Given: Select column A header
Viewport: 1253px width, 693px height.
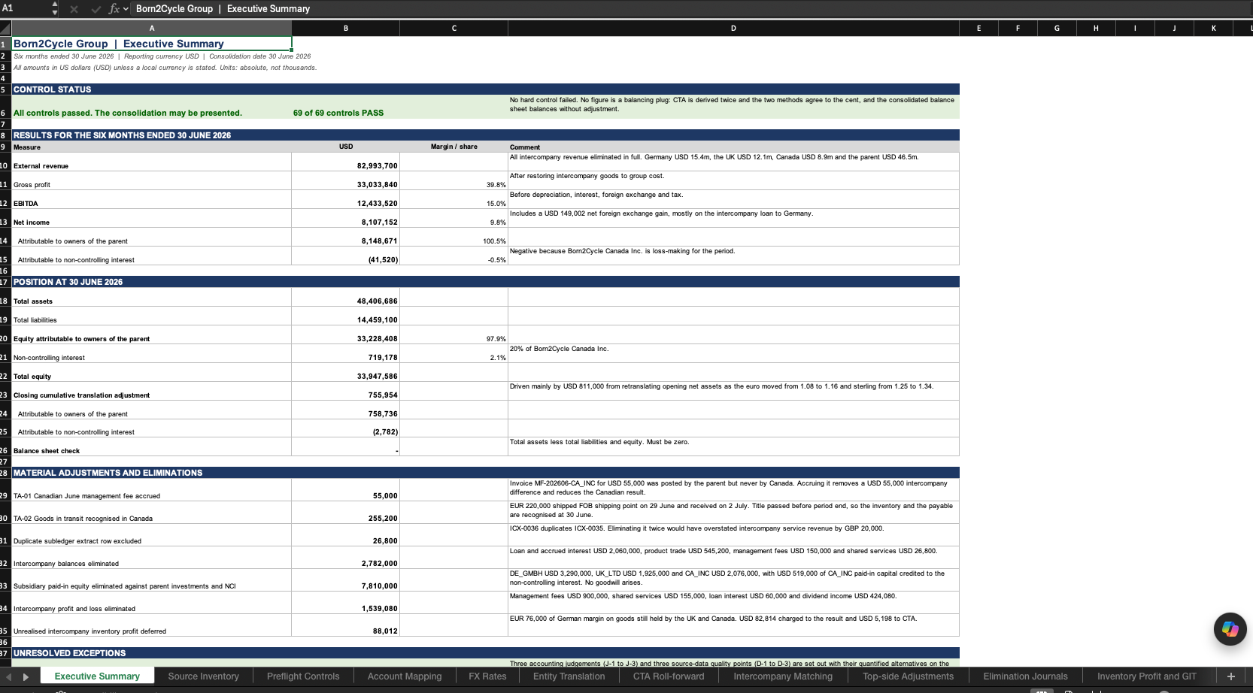Looking at the screenshot, I should (152, 29).
